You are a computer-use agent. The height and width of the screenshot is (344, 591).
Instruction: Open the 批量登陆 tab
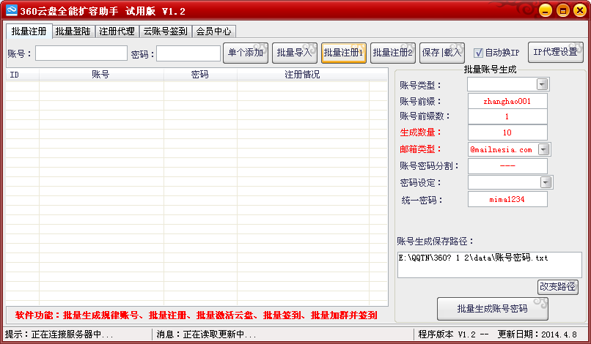73,31
